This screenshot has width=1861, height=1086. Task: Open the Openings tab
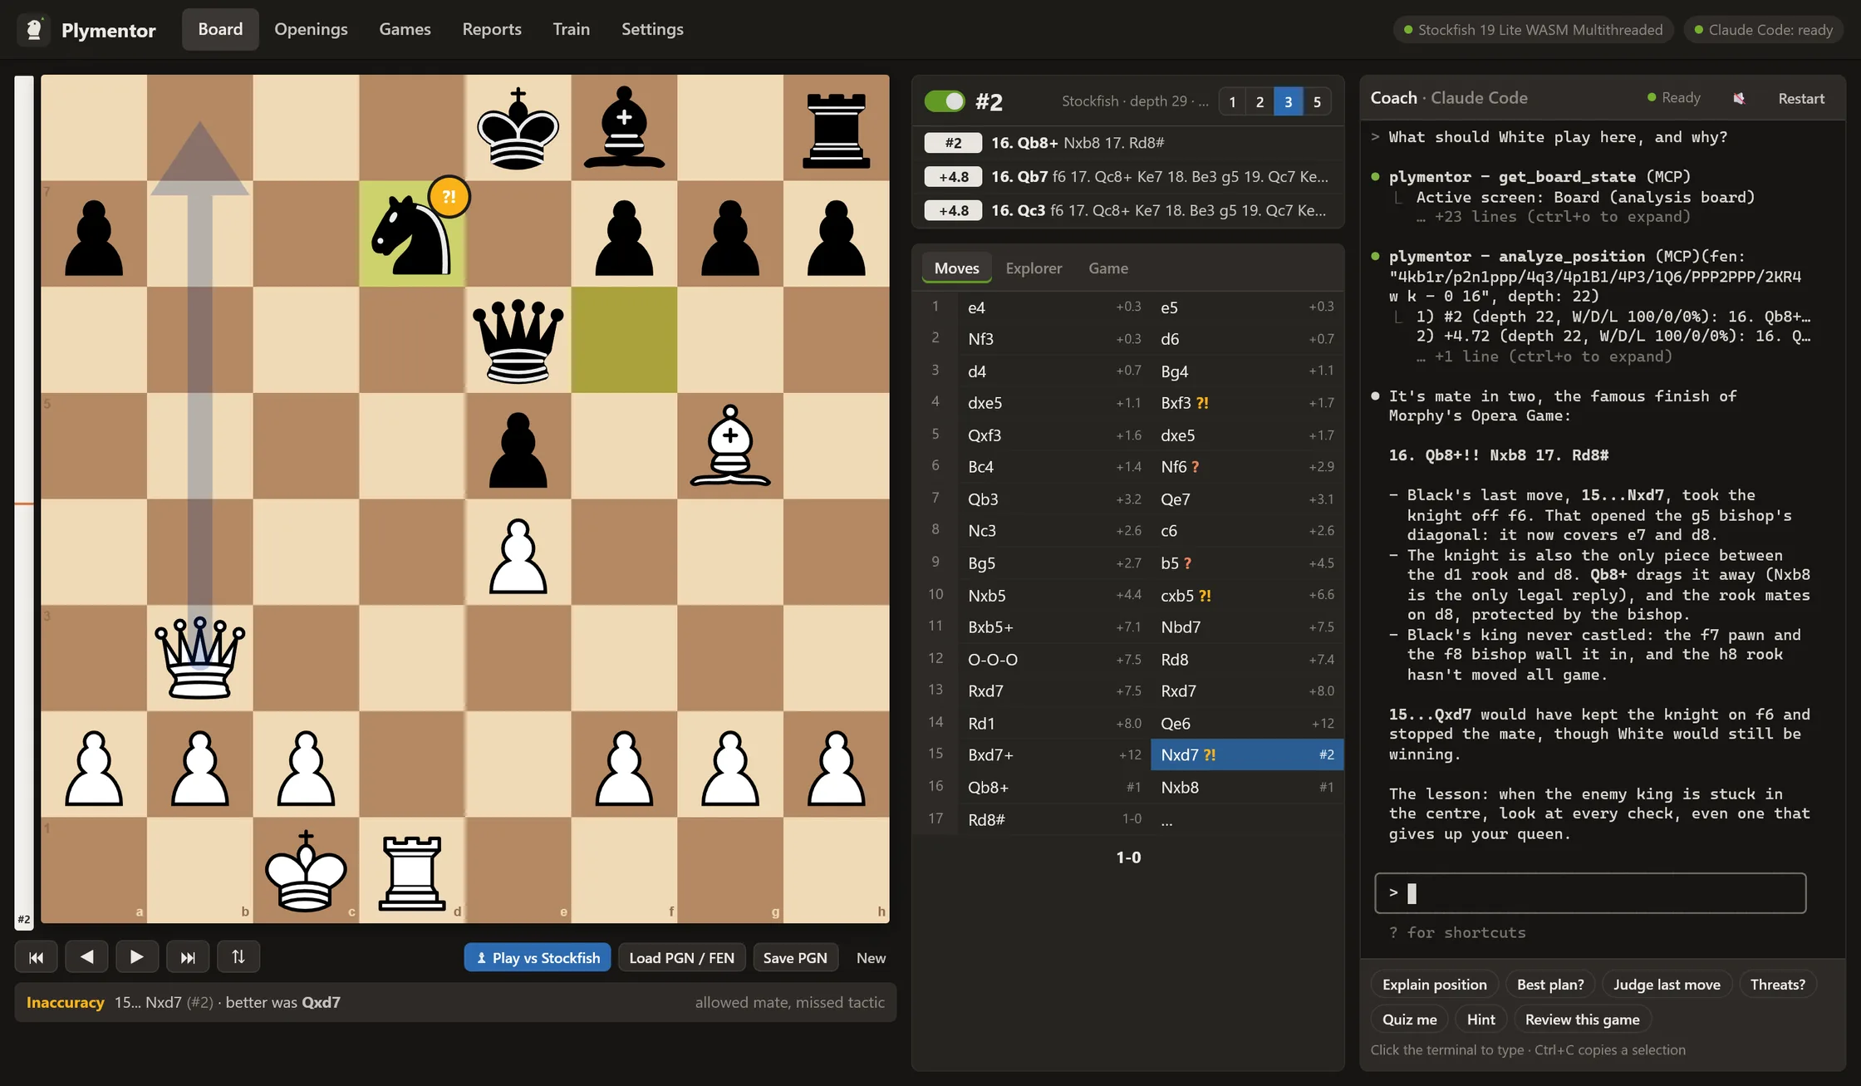point(311,29)
